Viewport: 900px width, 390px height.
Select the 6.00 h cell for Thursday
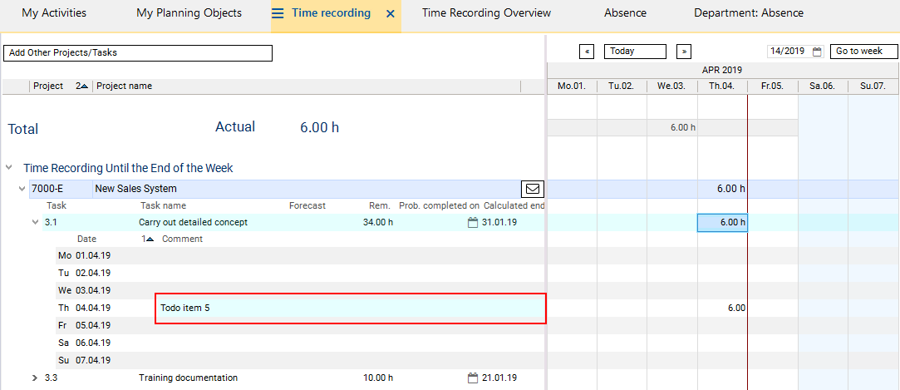[x=722, y=222]
